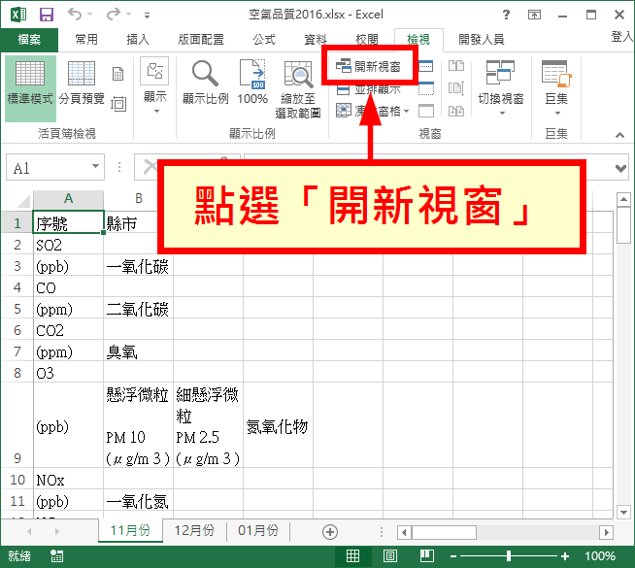Select Normal view in status bar
The width and height of the screenshot is (635, 568).
352,555
